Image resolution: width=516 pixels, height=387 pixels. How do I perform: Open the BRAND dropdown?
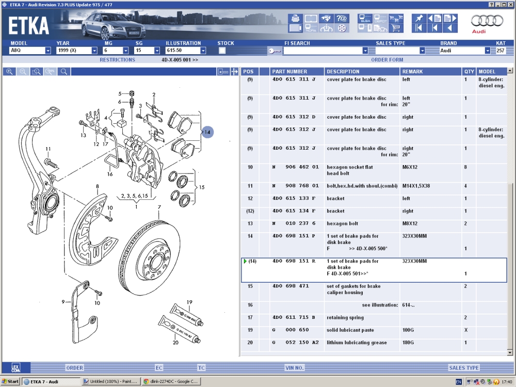[488, 51]
